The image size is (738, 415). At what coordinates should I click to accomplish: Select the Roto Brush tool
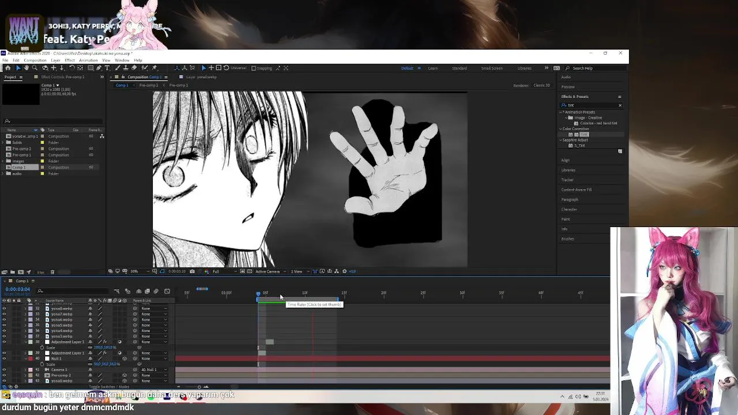pyautogui.click(x=144, y=68)
